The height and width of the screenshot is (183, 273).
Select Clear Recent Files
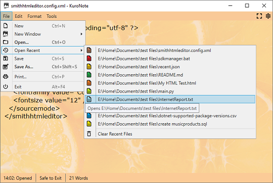pos(170,134)
